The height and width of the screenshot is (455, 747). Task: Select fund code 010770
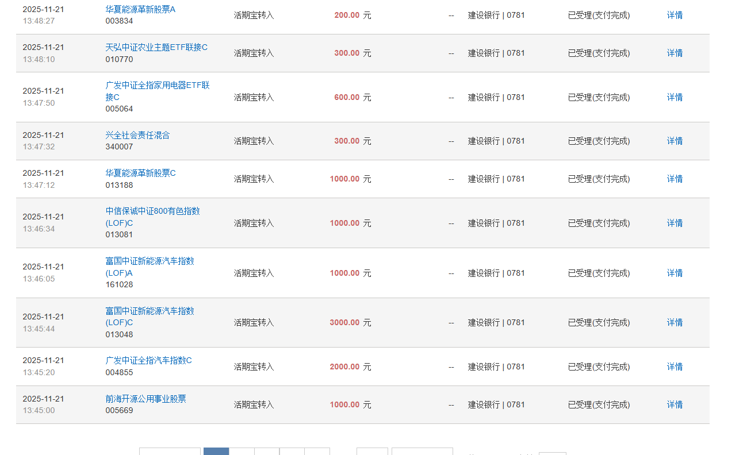tap(119, 59)
